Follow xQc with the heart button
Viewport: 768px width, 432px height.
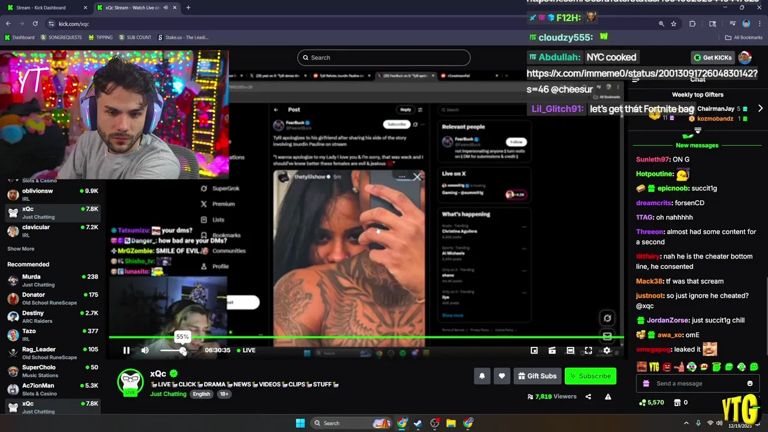502,376
